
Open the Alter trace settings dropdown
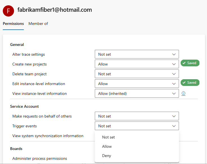(x=137, y=54)
